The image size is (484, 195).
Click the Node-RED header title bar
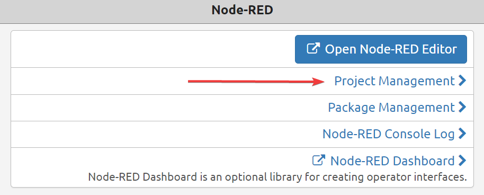tap(242, 12)
